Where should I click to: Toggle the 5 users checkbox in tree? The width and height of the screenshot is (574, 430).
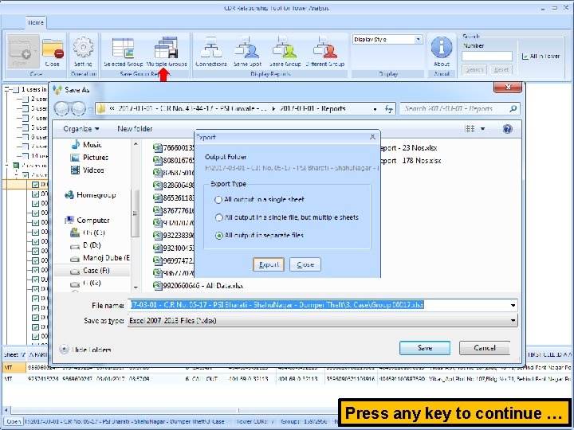point(26,127)
